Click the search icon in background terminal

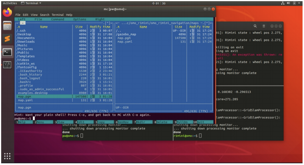coord(255,26)
